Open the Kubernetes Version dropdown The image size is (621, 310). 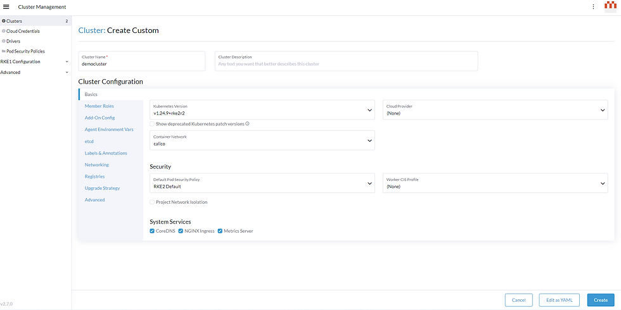click(262, 110)
